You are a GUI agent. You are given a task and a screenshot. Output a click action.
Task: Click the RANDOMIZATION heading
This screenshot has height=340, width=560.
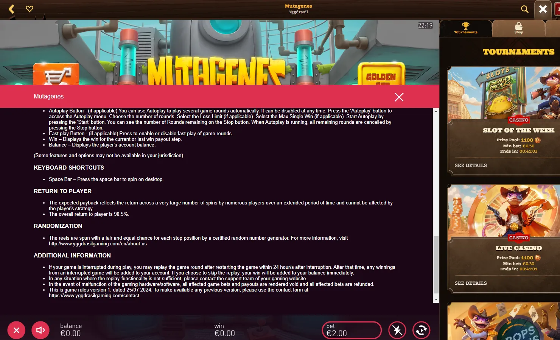(58, 226)
